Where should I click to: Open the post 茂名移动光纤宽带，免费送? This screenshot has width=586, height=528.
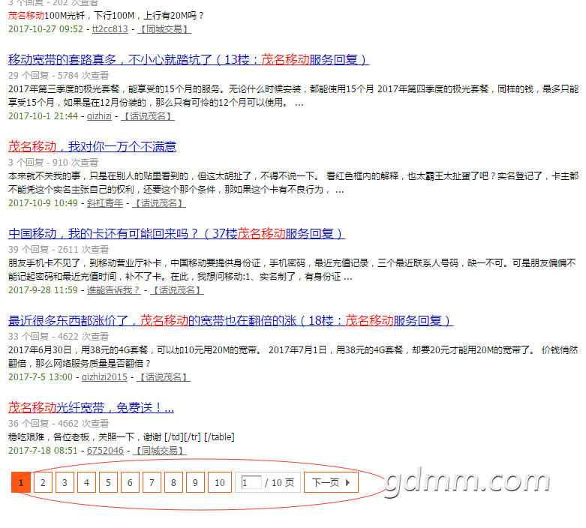(92, 408)
